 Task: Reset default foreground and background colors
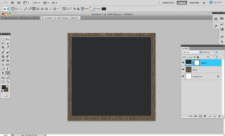click(x=2, y=91)
